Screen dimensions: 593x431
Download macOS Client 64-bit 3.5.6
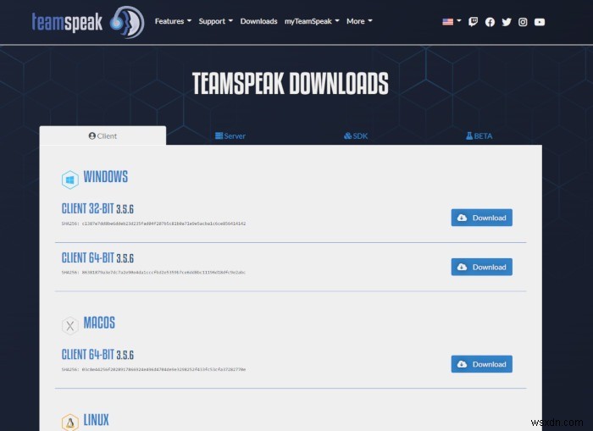click(481, 364)
